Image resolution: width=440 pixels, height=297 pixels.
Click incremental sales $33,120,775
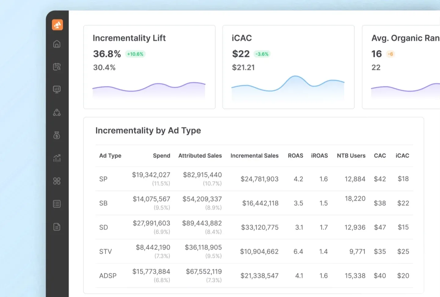tap(260, 227)
